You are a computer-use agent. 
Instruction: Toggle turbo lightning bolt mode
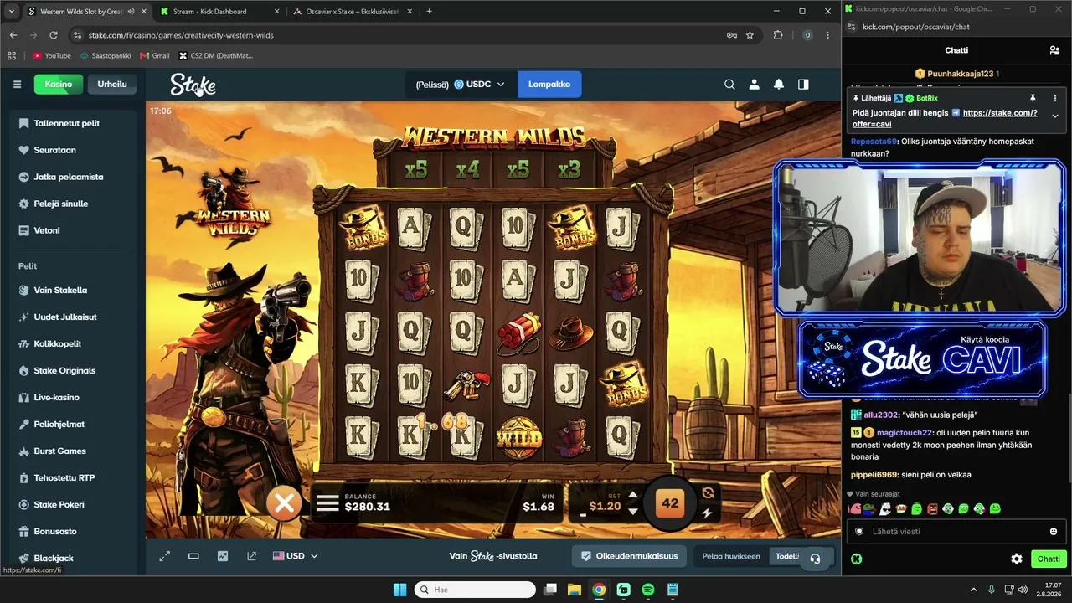point(708,513)
